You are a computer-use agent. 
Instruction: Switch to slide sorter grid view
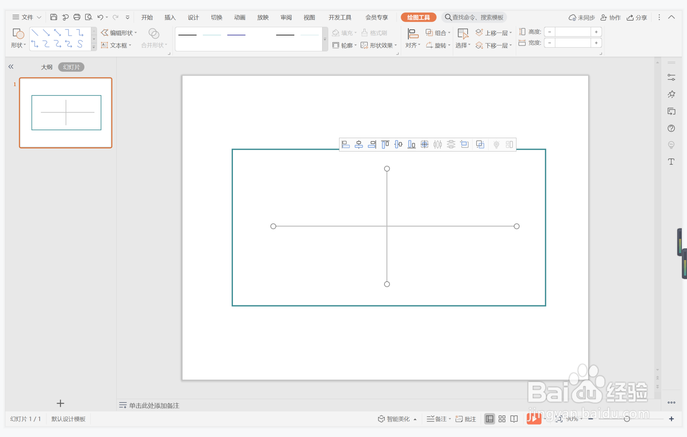(x=502, y=419)
